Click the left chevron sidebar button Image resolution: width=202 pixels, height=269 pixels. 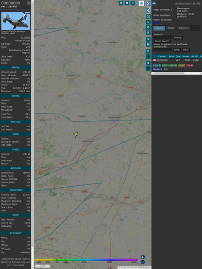click(x=148, y=11)
